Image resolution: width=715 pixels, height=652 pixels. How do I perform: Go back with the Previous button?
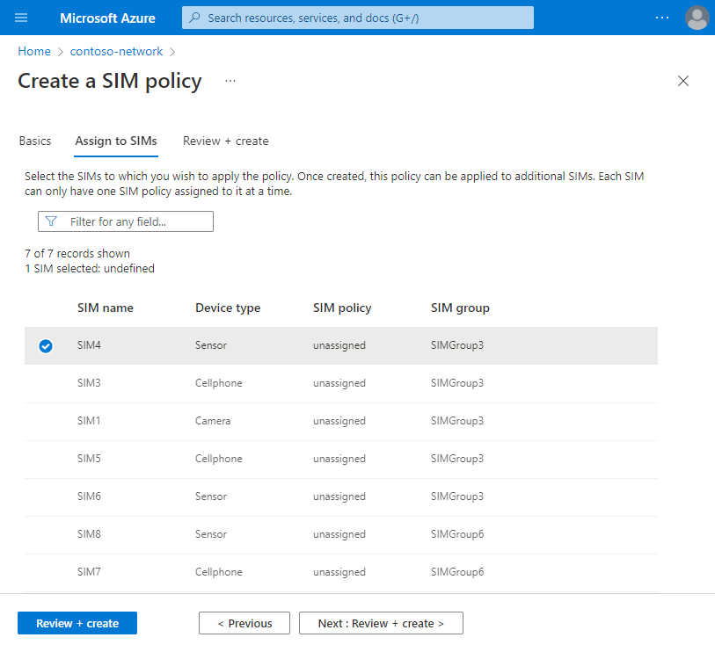pyautogui.click(x=244, y=623)
